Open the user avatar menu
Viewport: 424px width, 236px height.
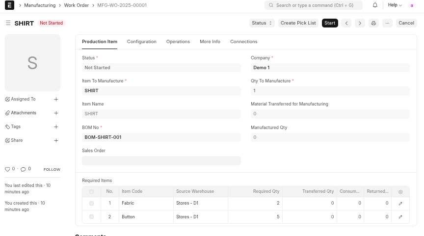pyautogui.click(x=412, y=5)
